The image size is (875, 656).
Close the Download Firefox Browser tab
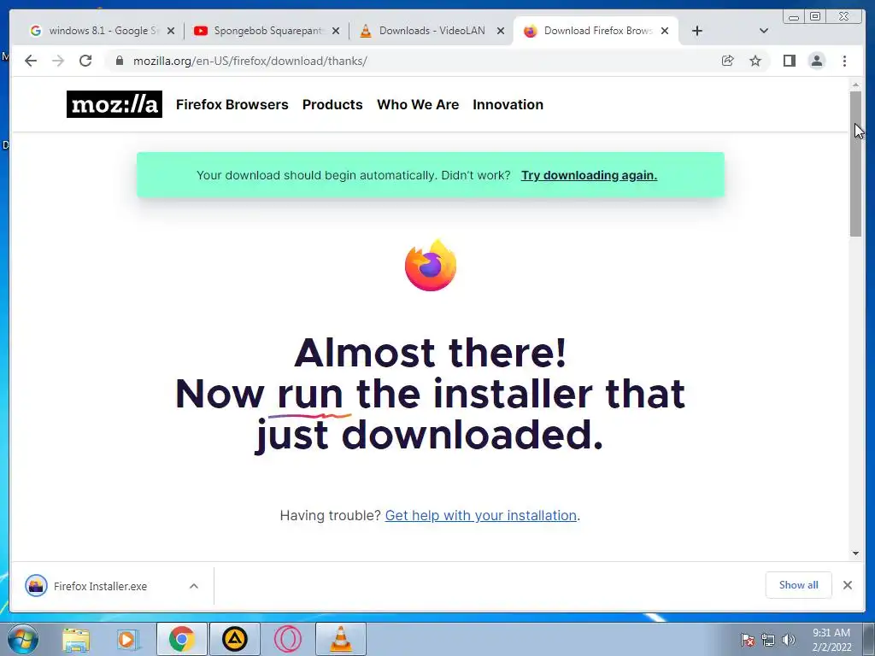click(665, 31)
